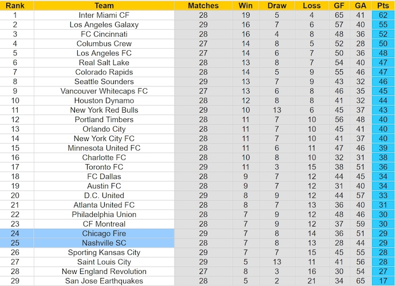The image size is (395, 286).
Task: Click Inter Miami CF's 62 points cell
Action: pyautogui.click(x=382, y=15)
